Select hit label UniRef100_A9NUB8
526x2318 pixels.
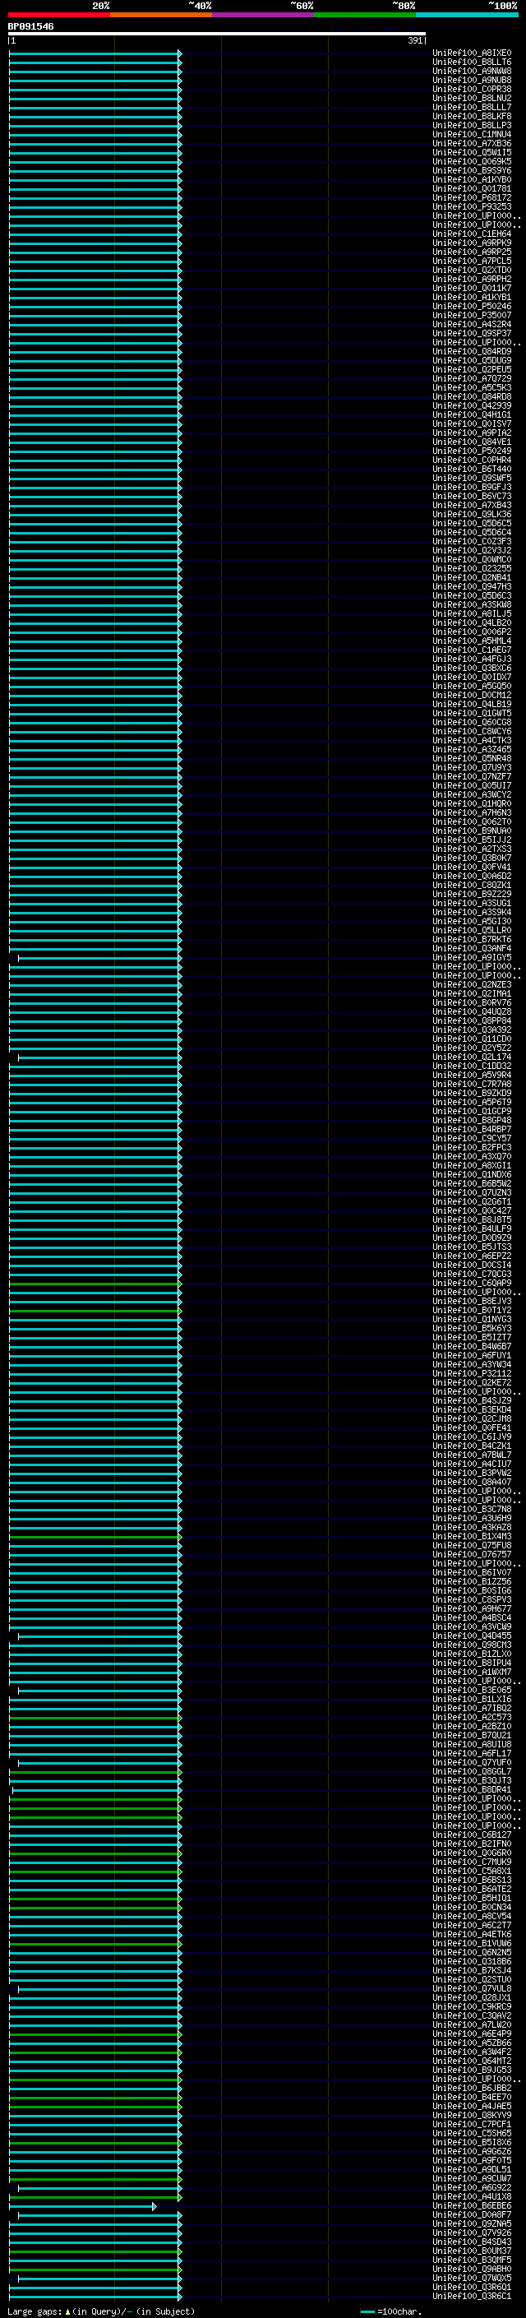(x=471, y=80)
